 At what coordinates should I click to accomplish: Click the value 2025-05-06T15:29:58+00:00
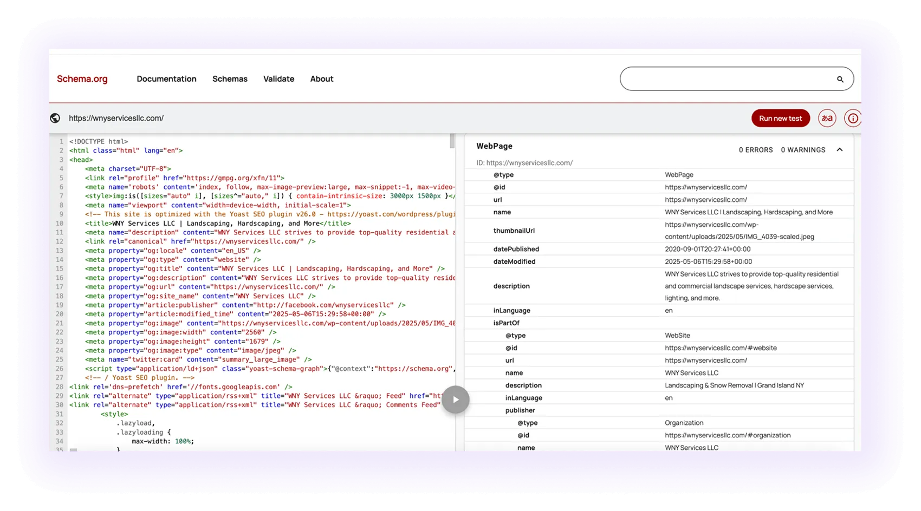click(x=708, y=261)
